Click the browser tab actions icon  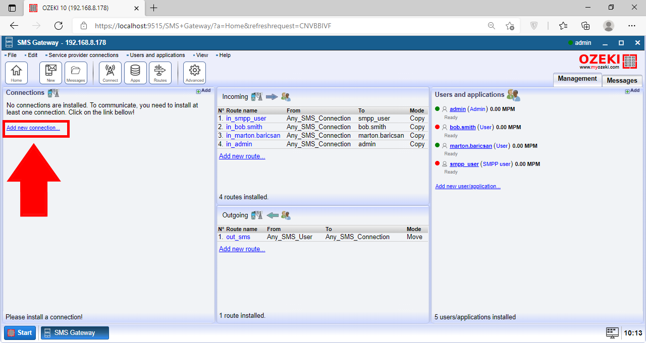pos(12,8)
